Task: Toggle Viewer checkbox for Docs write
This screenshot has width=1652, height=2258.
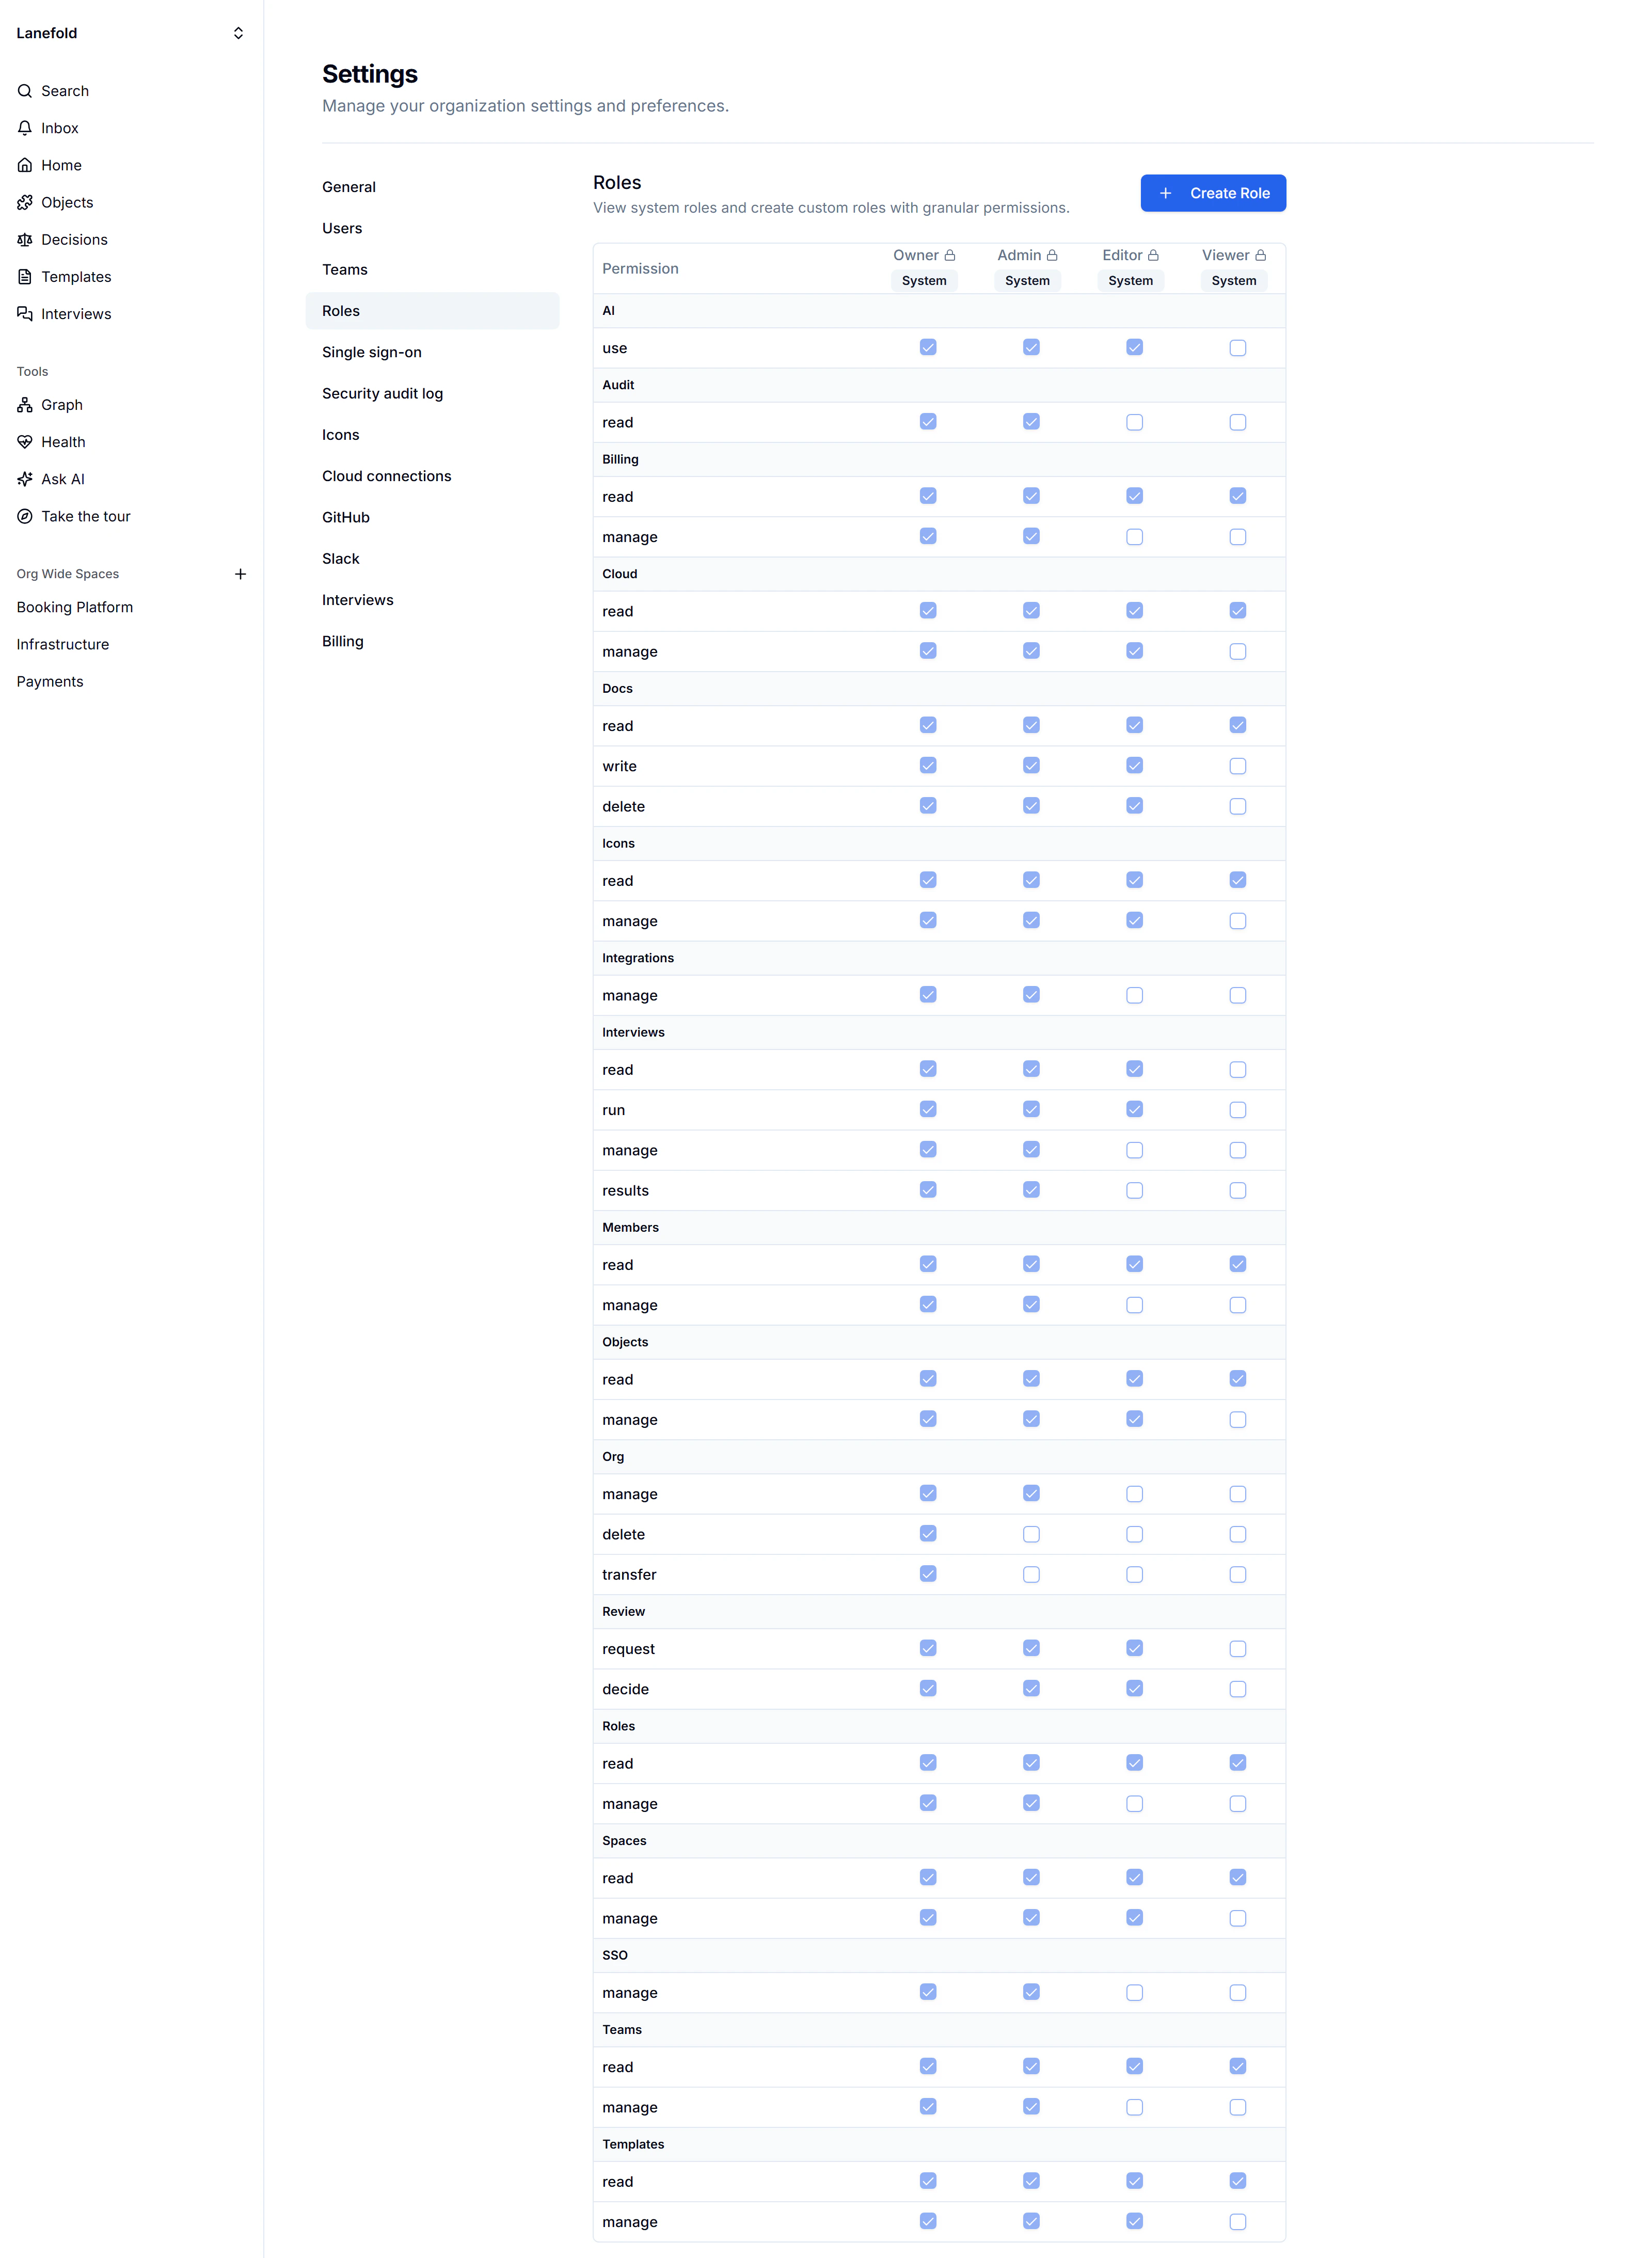Action: coord(1238,766)
